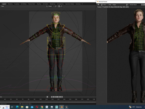Launch Microsoft Edge from taskbar
Viewport: 145px width, 109px height.
point(17,107)
